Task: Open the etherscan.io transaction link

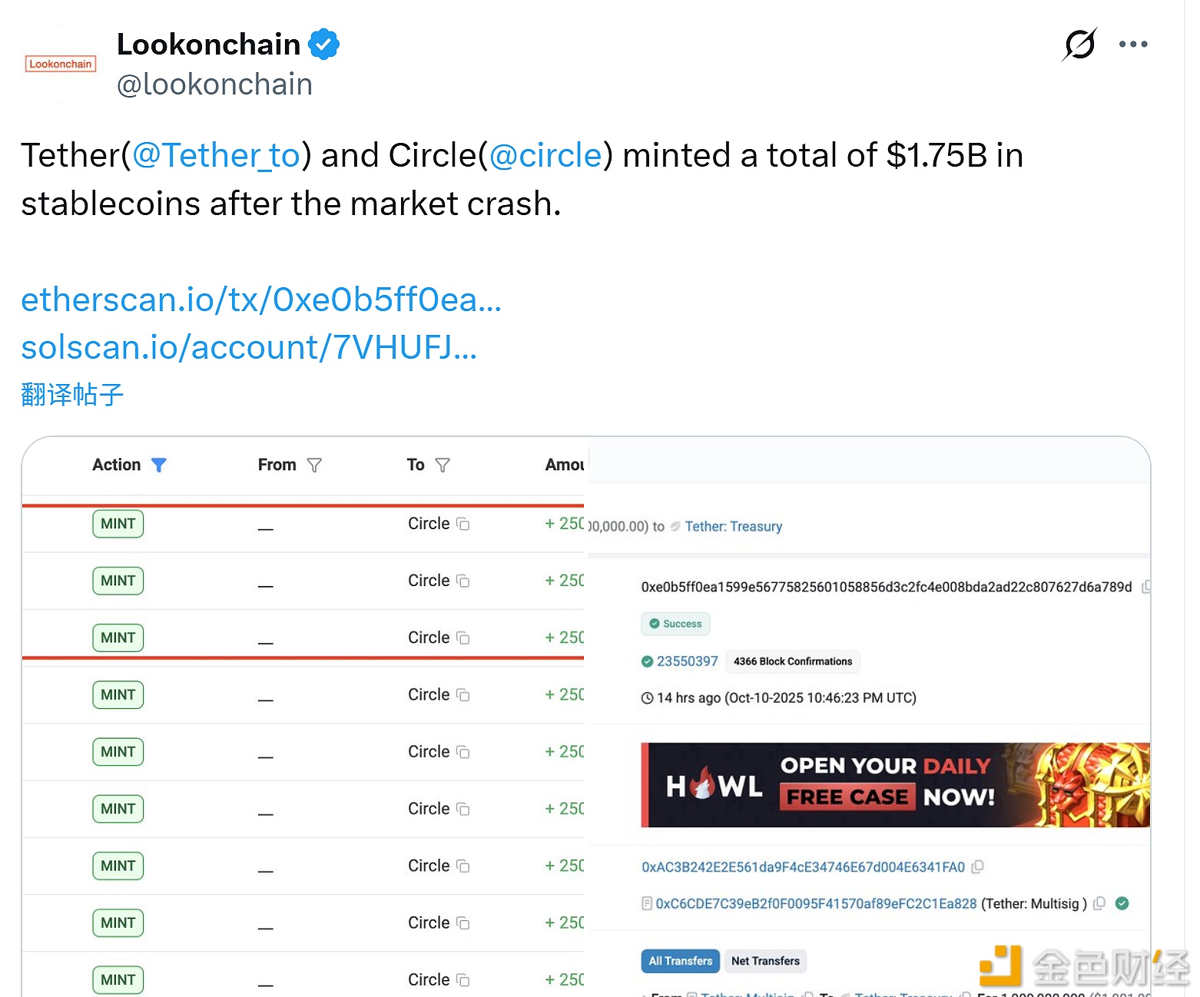Action: point(260,300)
